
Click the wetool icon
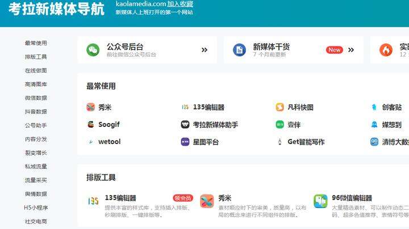(90, 142)
